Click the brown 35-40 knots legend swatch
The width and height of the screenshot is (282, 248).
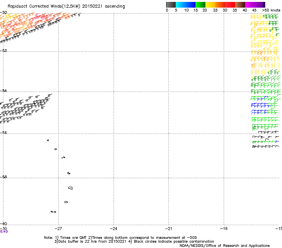[240, 5]
